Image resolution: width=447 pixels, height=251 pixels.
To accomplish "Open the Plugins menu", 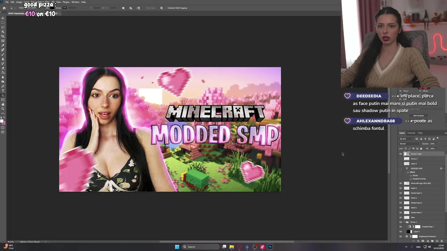I will 66,2.
